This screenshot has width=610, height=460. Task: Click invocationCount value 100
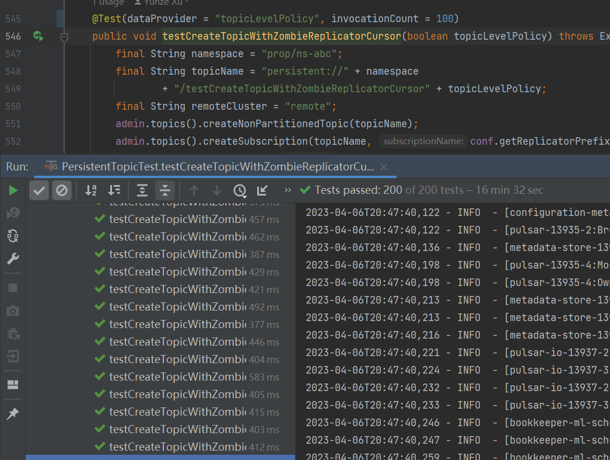coord(444,19)
